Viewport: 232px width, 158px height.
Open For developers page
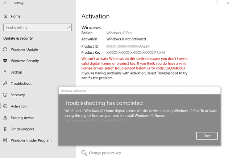[22, 129]
